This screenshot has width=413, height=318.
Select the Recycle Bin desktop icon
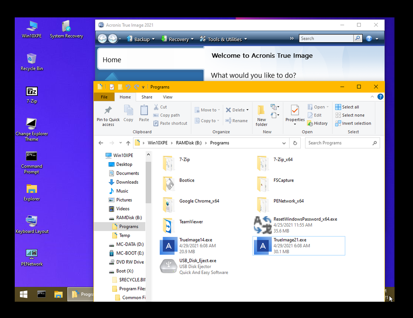click(x=31, y=62)
